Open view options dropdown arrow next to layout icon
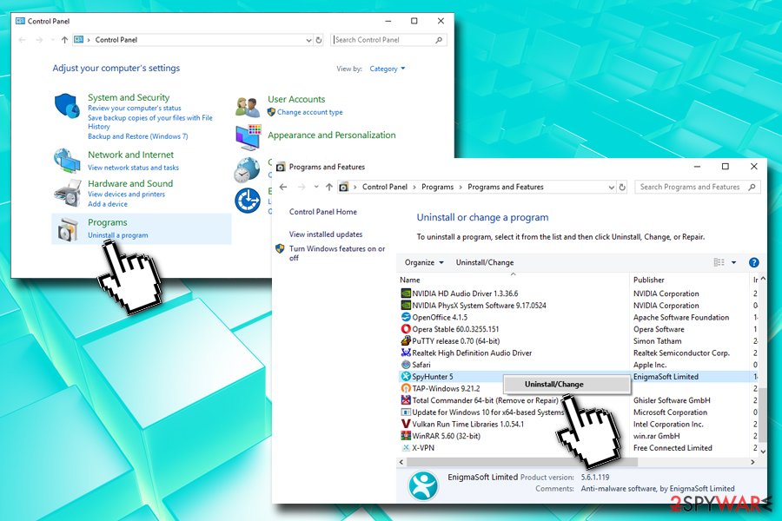 [x=733, y=262]
